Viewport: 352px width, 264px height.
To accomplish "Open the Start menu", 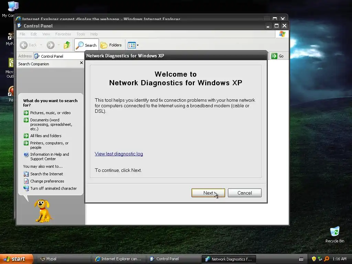I will (16, 259).
